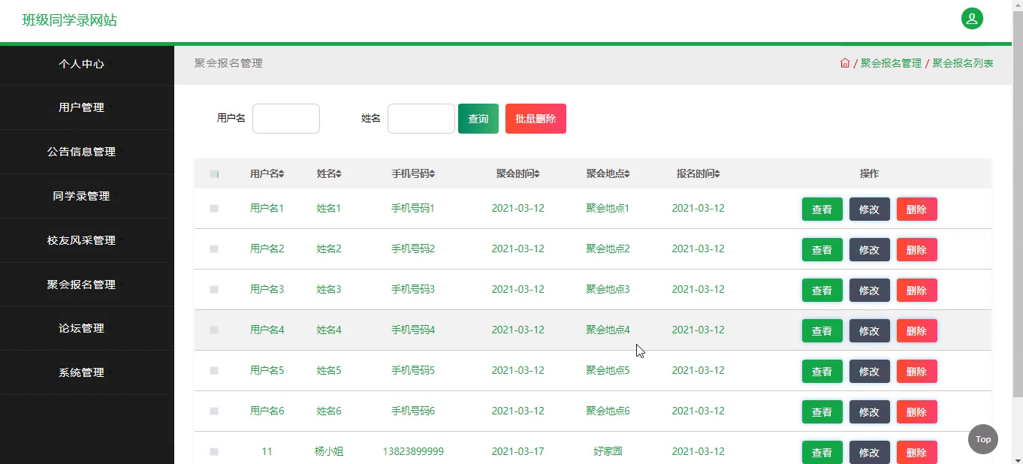Delete the 用户名1 row
The height and width of the screenshot is (464, 1023).
917,209
